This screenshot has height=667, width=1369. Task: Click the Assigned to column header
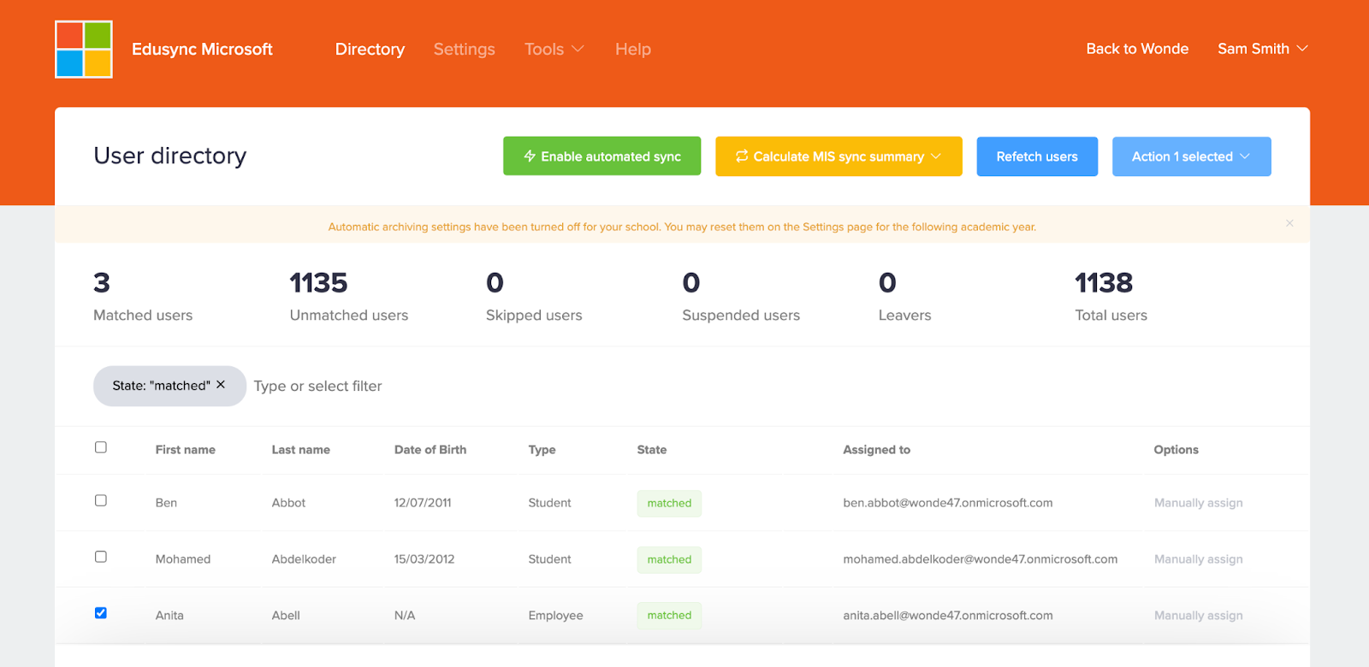click(x=877, y=450)
